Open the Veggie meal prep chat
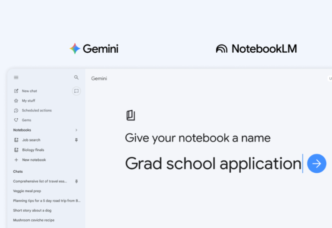Screen dimensions: 332x228 (x=27, y=191)
